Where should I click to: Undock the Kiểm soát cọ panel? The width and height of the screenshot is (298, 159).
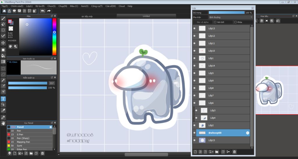(x=52, y=77)
